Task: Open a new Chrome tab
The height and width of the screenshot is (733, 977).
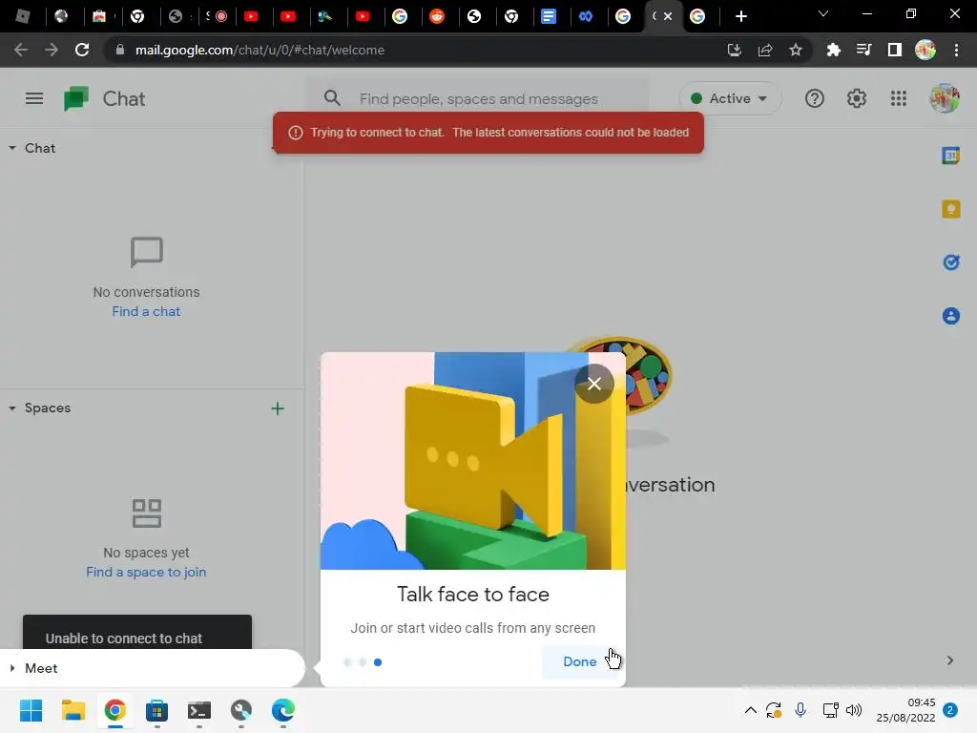Action: tap(740, 16)
